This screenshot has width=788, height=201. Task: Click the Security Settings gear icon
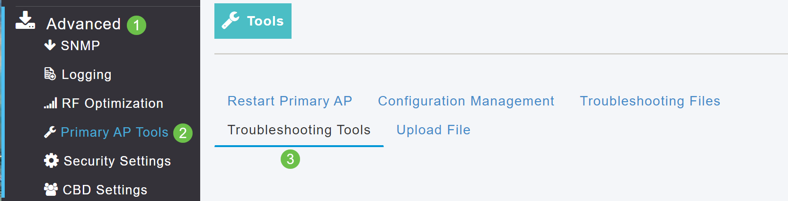51,161
